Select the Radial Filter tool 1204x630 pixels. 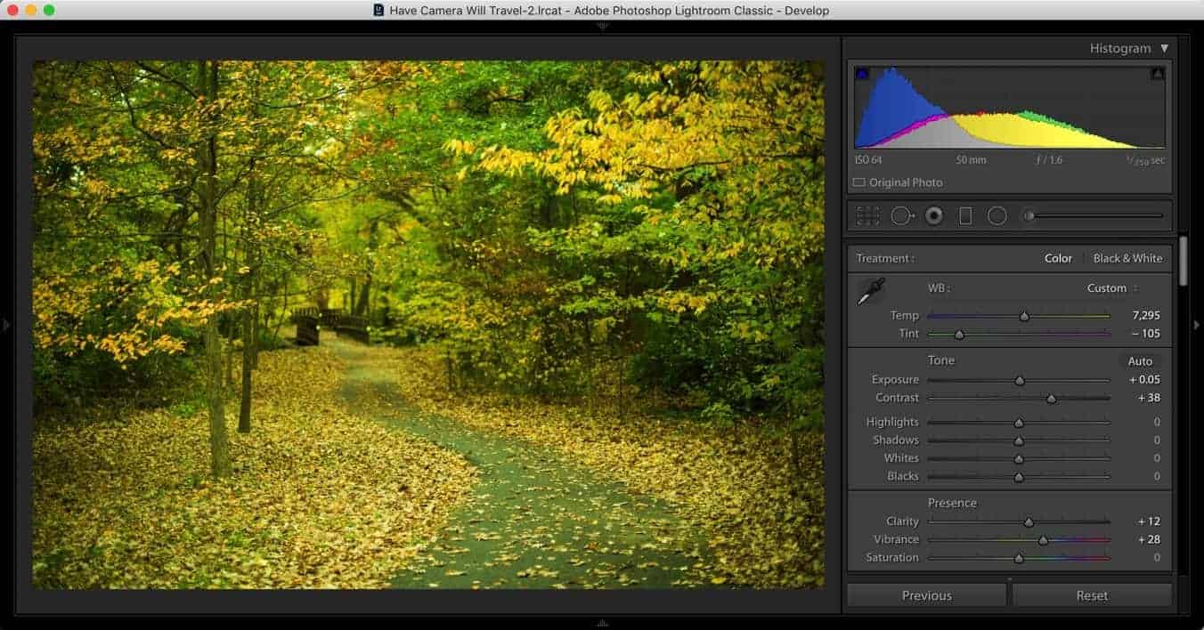point(997,215)
